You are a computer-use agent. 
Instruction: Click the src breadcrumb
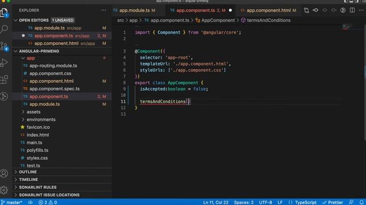coord(121,20)
